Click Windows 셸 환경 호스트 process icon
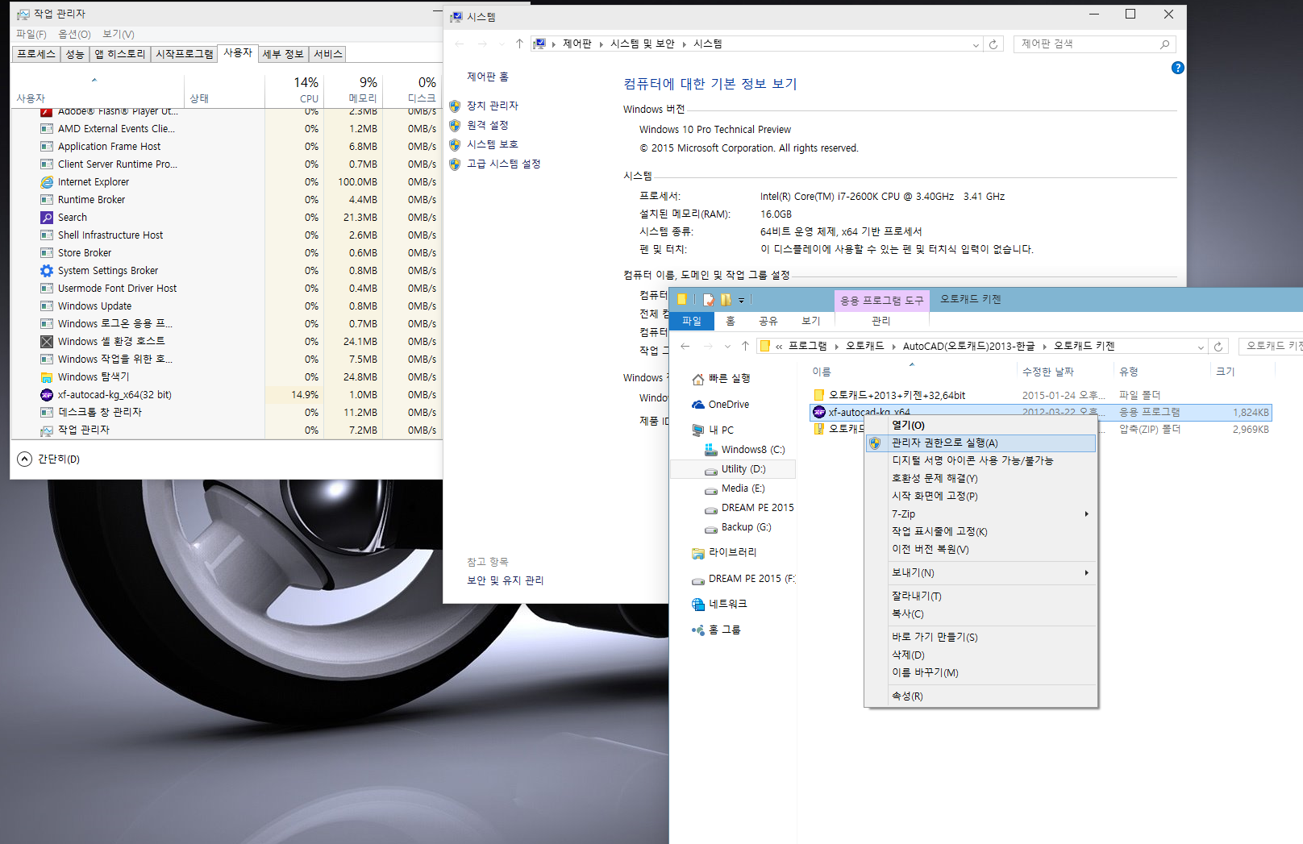Image resolution: width=1303 pixels, height=844 pixels. pyautogui.click(x=47, y=342)
